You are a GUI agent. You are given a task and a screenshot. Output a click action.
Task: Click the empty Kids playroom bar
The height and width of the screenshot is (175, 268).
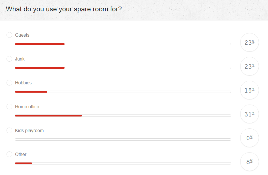123,139
